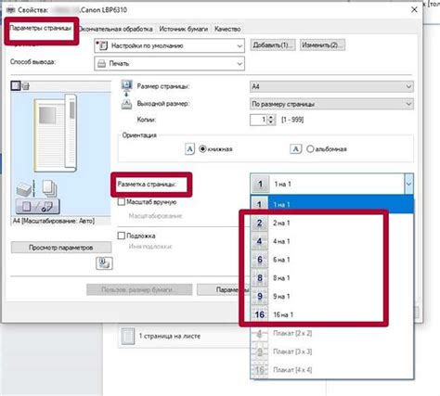Open the Размер страницы dropdown
The width and height of the screenshot is (440, 396).
click(331, 86)
